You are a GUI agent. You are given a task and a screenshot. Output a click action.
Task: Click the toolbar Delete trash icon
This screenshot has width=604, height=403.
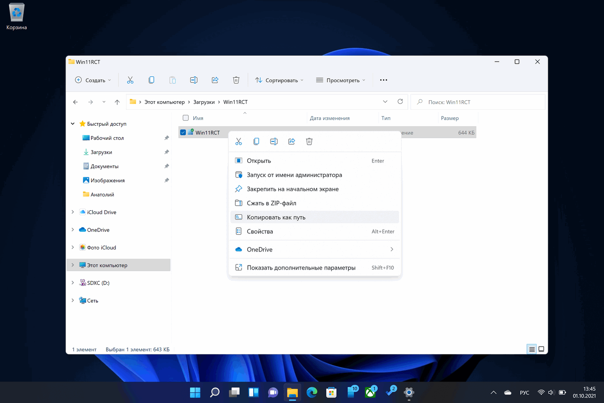(x=236, y=80)
